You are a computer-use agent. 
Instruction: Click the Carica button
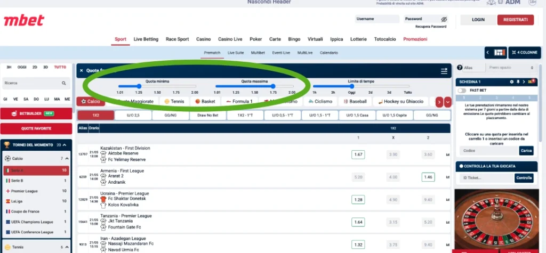526,151
